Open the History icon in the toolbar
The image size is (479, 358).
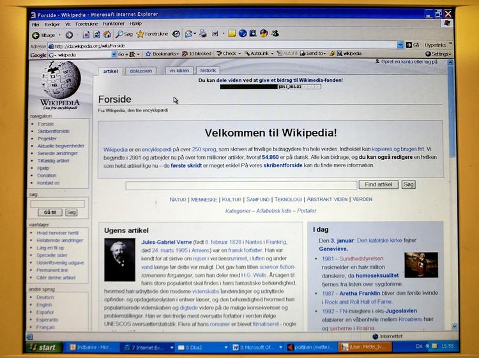click(176, 34)
